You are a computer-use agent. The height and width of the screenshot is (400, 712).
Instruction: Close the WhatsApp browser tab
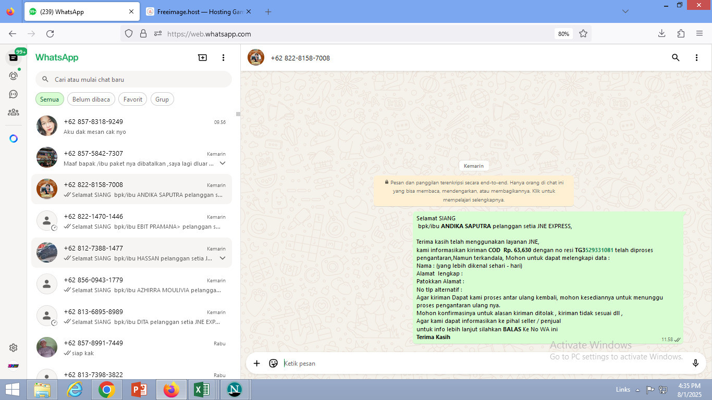point(131,11)
